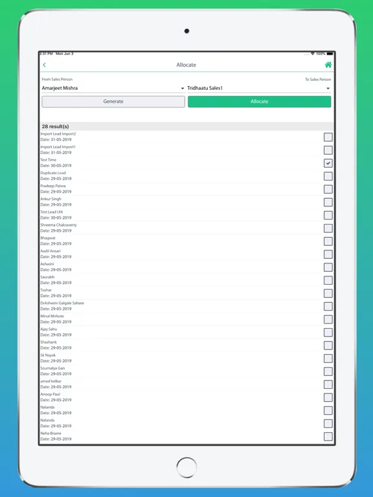
Task: Tick the Minal Mirkute checkbox
Action: point(328,319)
